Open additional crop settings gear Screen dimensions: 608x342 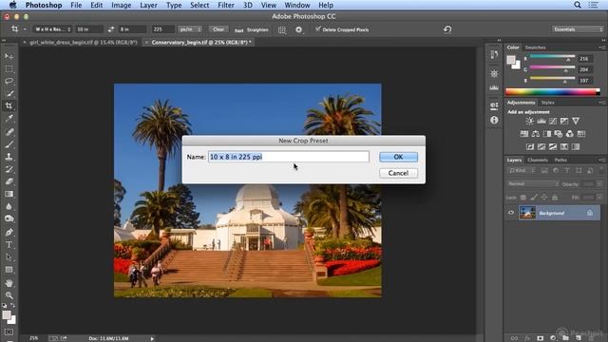[298, 29]
